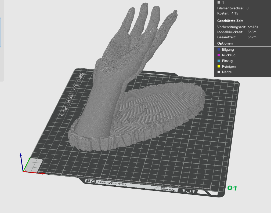Select blue-outlined item in left panel
Image resolution: width=271 pixels, height=213 pixels.
coord(1,32)
